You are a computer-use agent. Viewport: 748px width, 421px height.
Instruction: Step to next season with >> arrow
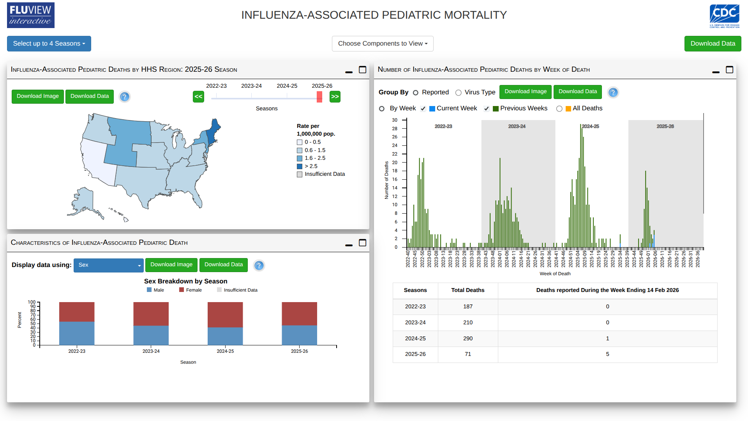pyautogui.click(x=335, y=97)
